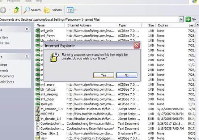Click the spineyes file icon
This screenshot has height=140, width=199.
tap(38, 104)
